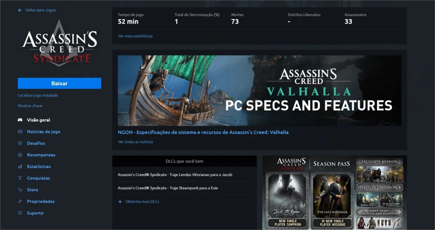The width and height of the screenshot is (435, 230).
Task: Open the NGON Valhalla specs article link
Action: point(203,132)
